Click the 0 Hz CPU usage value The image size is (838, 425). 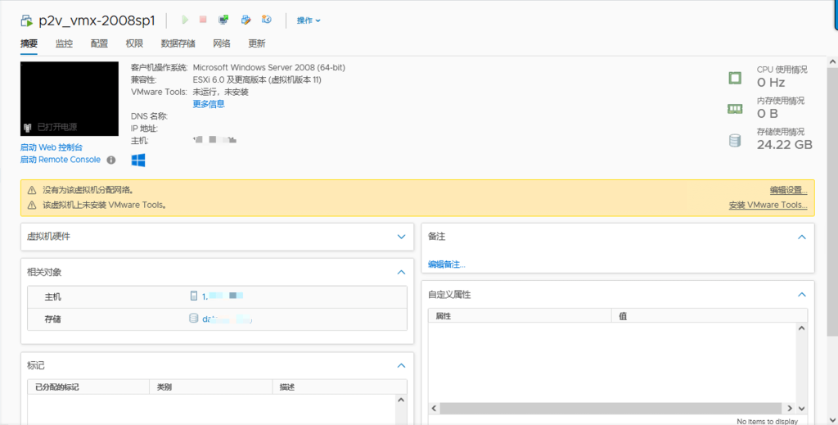[771, 83]
